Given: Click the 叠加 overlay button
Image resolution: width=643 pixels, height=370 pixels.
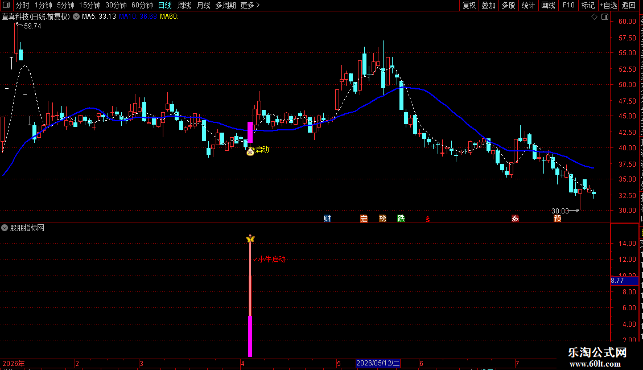Looking at the screenshot, I should [x=488, y=5].
